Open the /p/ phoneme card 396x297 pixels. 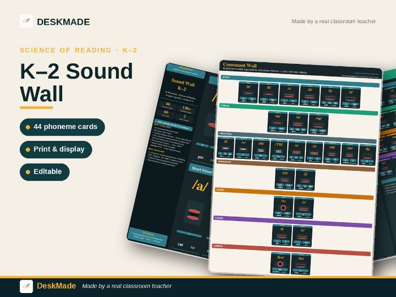point(248,92)
